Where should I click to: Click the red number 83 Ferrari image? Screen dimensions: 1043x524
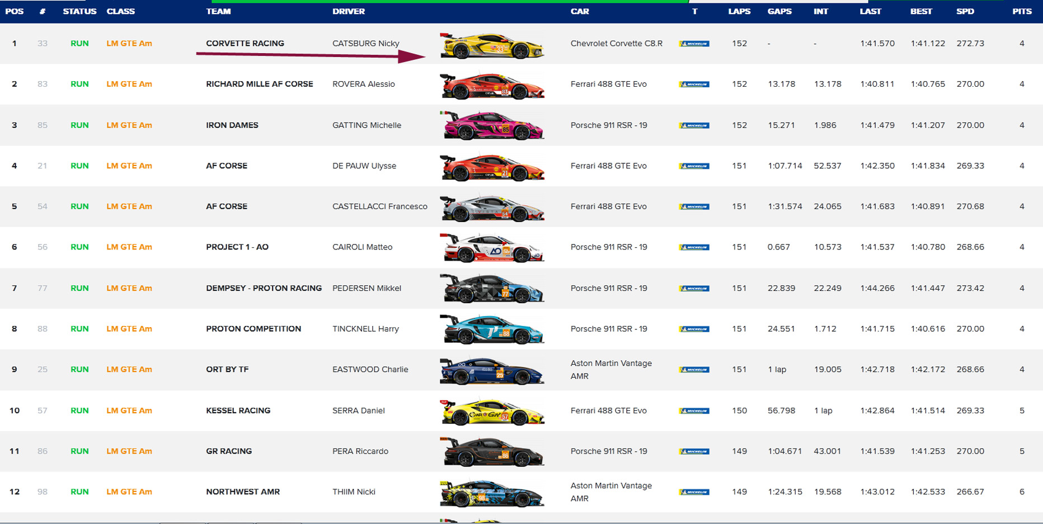492,86
